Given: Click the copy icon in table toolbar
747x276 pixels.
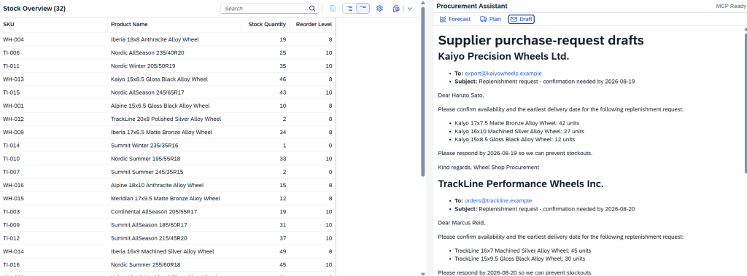Looking at the screenshot, I should [333, 9].
